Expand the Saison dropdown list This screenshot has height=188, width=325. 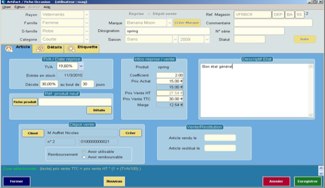(x=175, y=39)
